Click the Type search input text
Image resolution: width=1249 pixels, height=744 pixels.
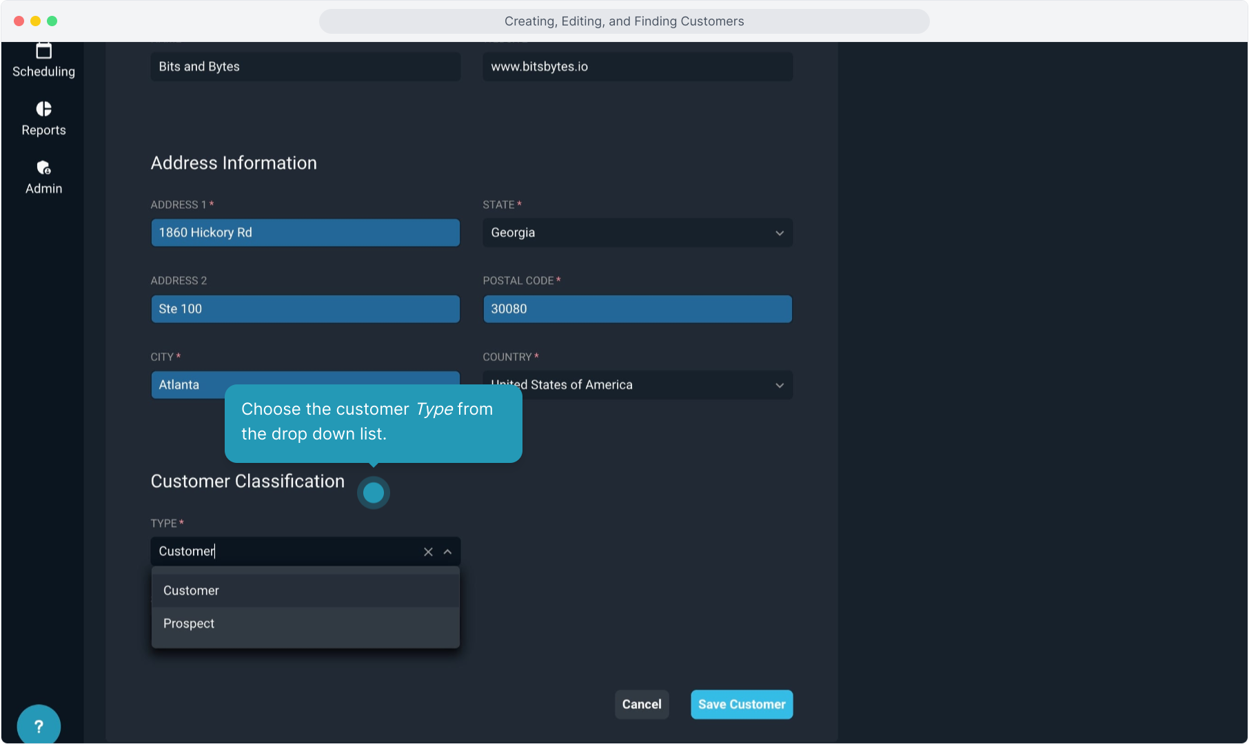click(283, 552)
